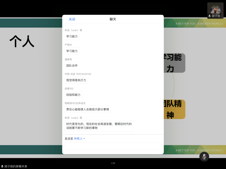Select the 聊天 panel title
Image resolution: width=226 pixels, height=169 pixels.
click(113, 19)
